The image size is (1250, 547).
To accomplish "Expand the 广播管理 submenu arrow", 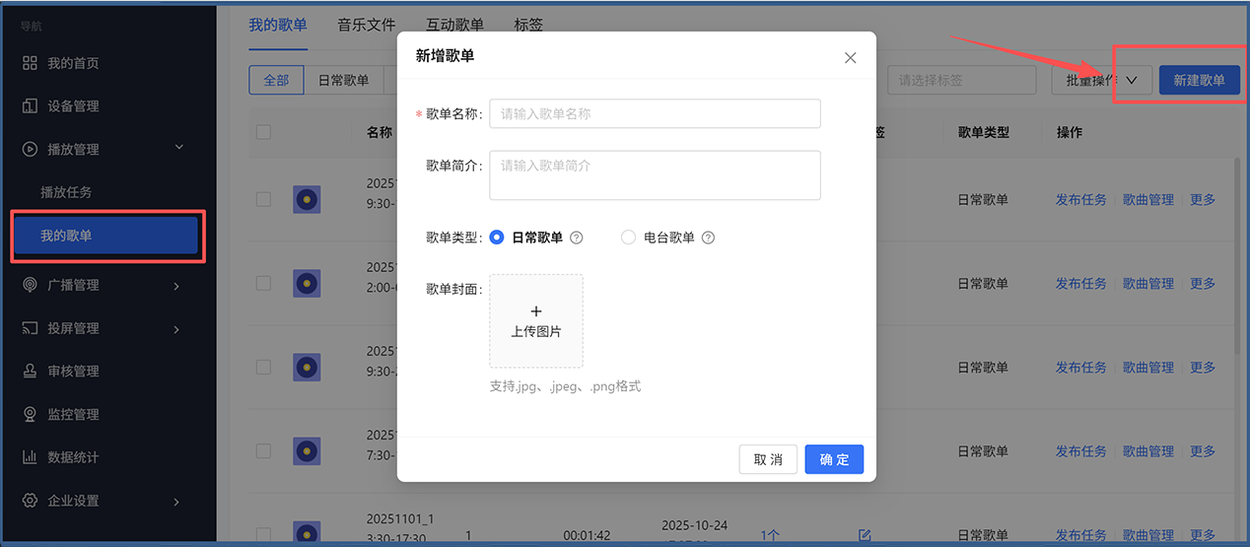I will coord(176,286).
